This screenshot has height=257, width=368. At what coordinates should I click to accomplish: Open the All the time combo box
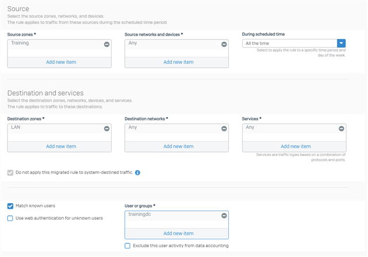[294, 43]
